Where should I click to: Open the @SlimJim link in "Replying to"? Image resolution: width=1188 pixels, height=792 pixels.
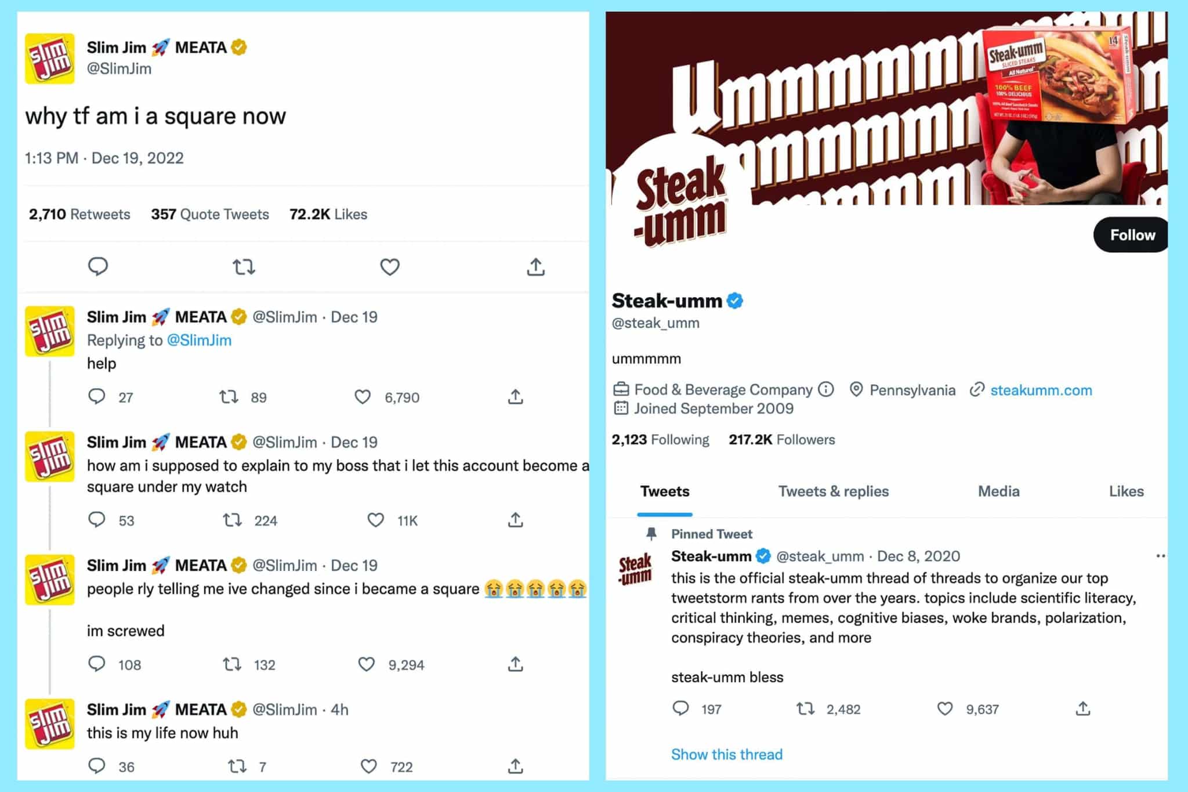[x=200, y=340]
